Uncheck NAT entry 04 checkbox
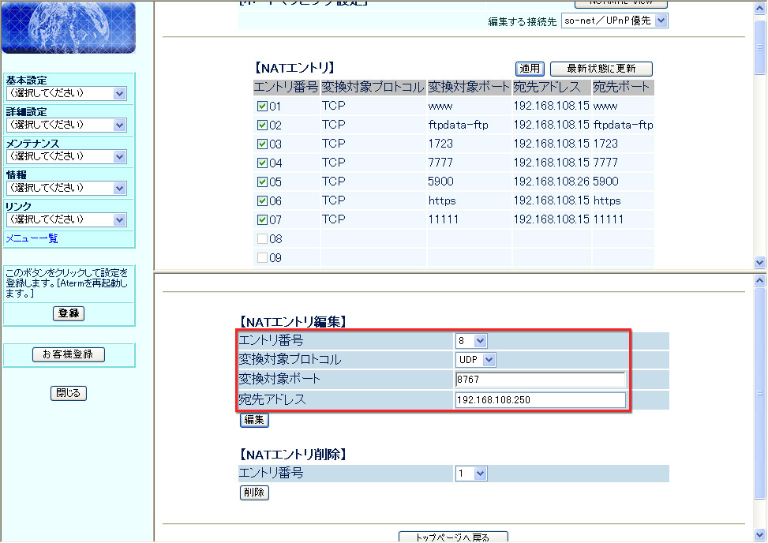 tap(262, 163)
